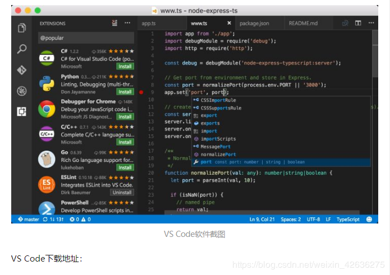Click the ESLint extension icon
The width and height of the screenshot is (390, 275).
pyautogui.click(x=47, y=185)
